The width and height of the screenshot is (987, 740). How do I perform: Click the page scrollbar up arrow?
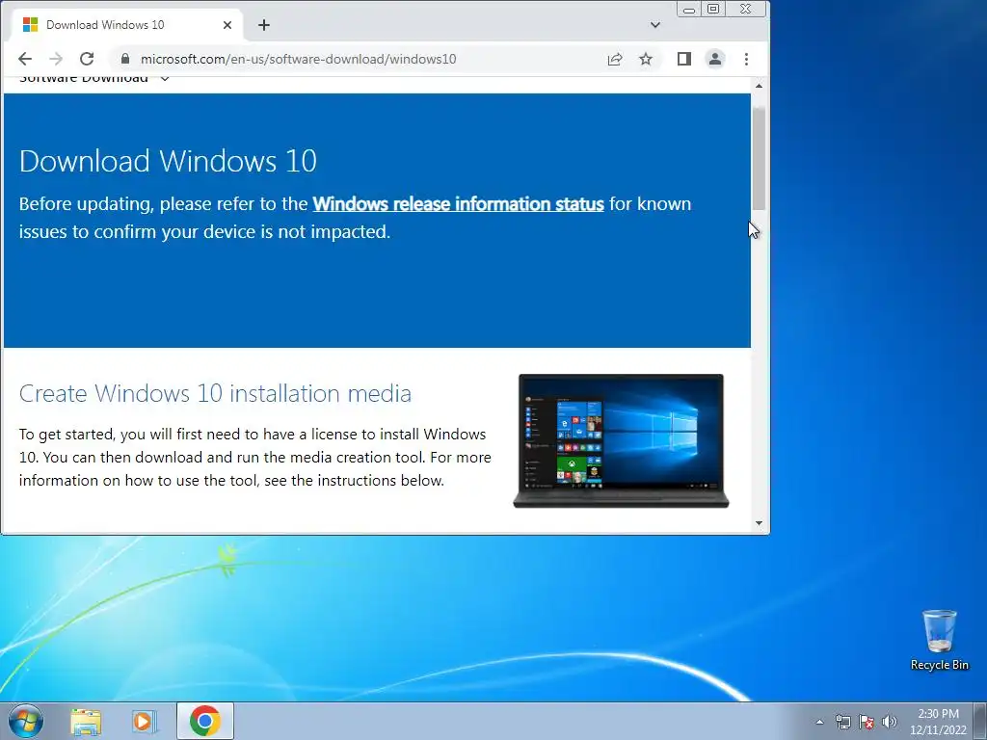click(x=759, y=86)
